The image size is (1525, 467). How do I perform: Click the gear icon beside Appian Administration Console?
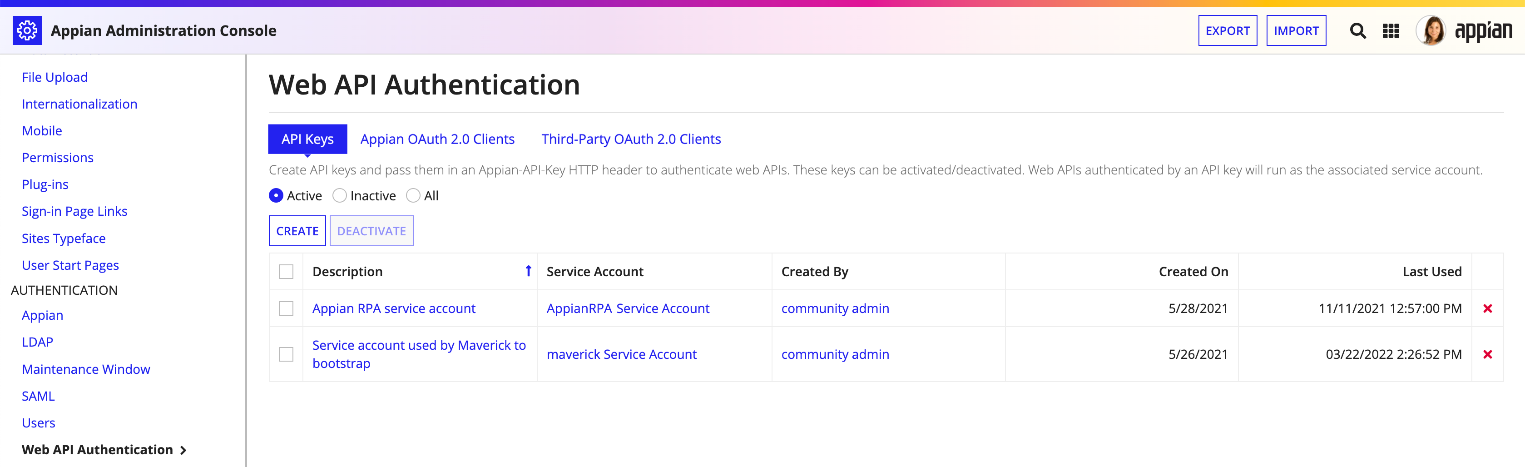27,30
